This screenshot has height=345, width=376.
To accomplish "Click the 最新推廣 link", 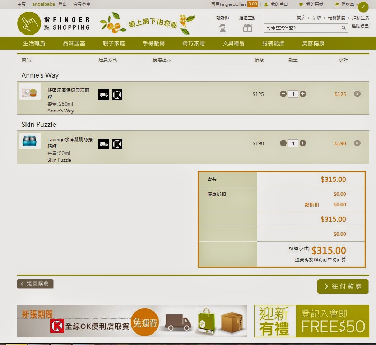I will (x=336, y=18).
